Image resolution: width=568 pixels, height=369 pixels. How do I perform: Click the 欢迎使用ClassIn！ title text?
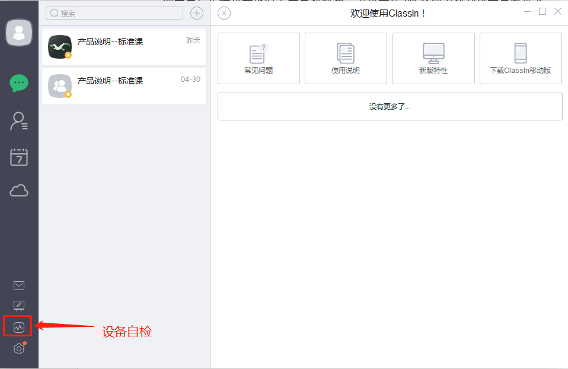pos(388,14)
